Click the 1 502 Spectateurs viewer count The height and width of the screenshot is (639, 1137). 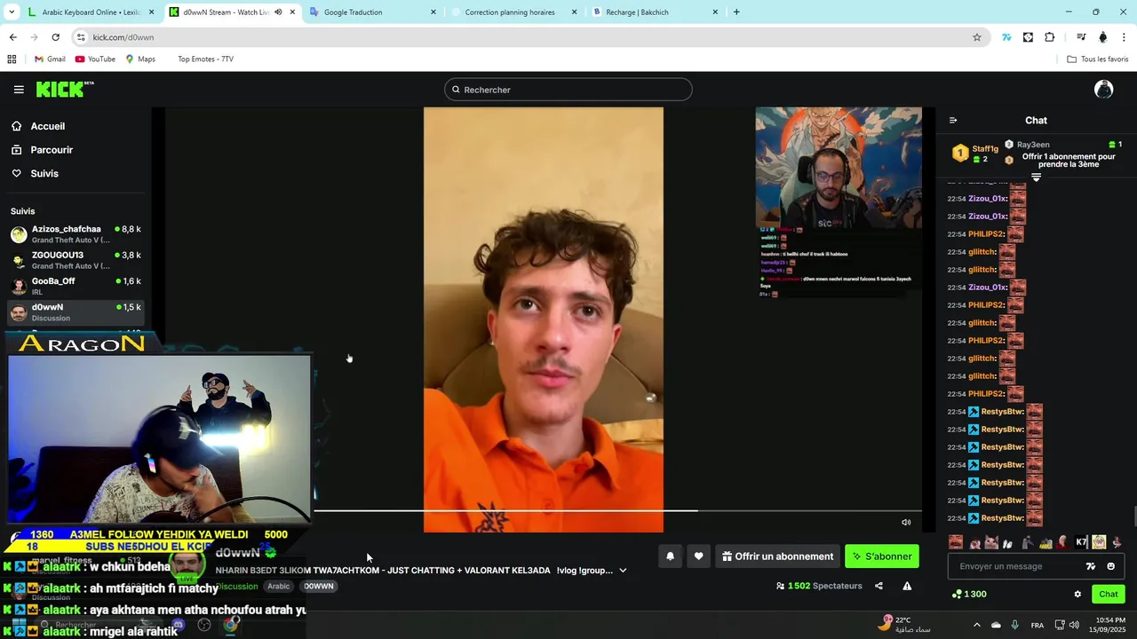pos(819,586)
